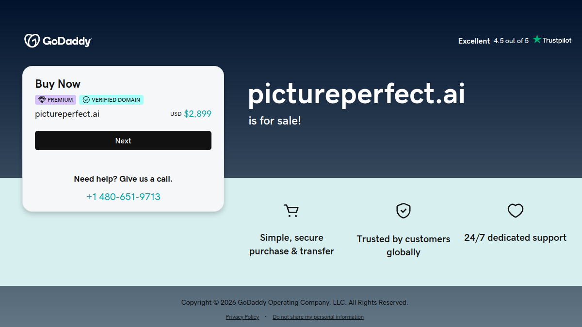Click the Trustpilot wordmark
Screen dimensions: 582x327
pos(557,40)
